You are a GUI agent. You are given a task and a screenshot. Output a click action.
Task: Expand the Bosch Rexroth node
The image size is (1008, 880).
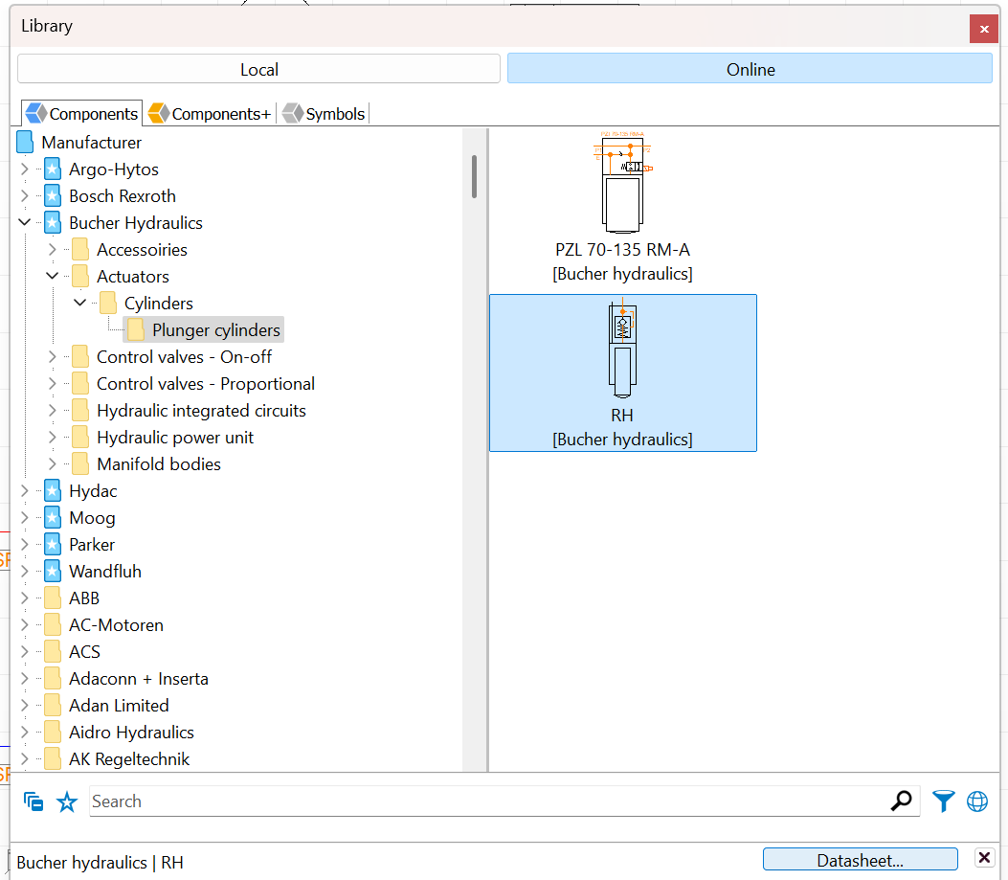point(25,196)
